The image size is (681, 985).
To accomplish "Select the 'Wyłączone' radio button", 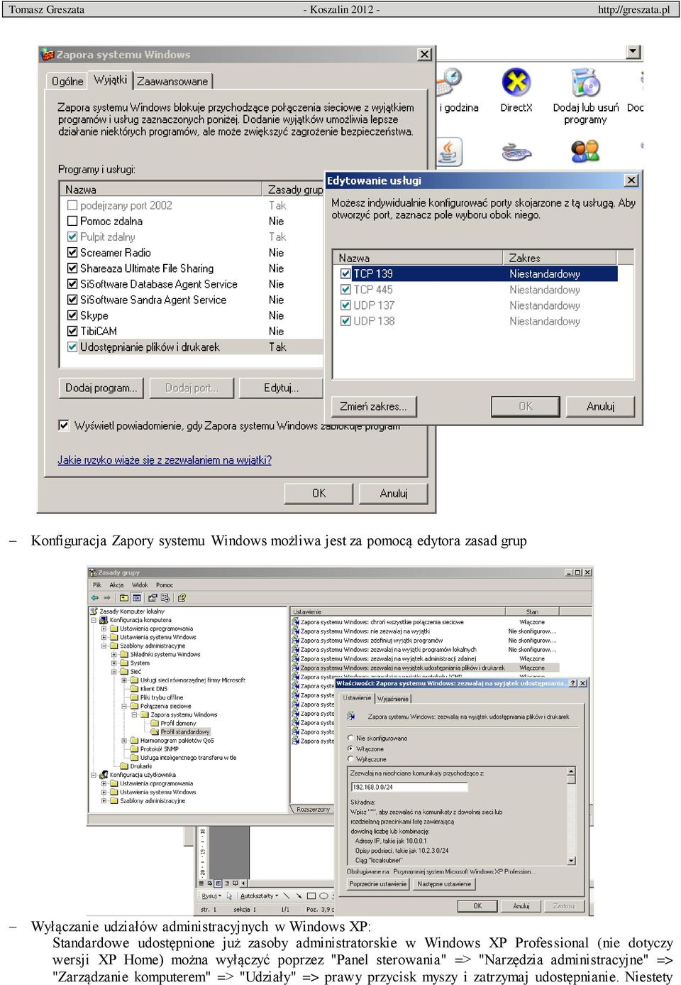I will coord(350,759).
